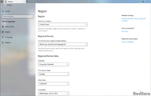Click chevron beside Wednesday, July 29, 2015

67,93
